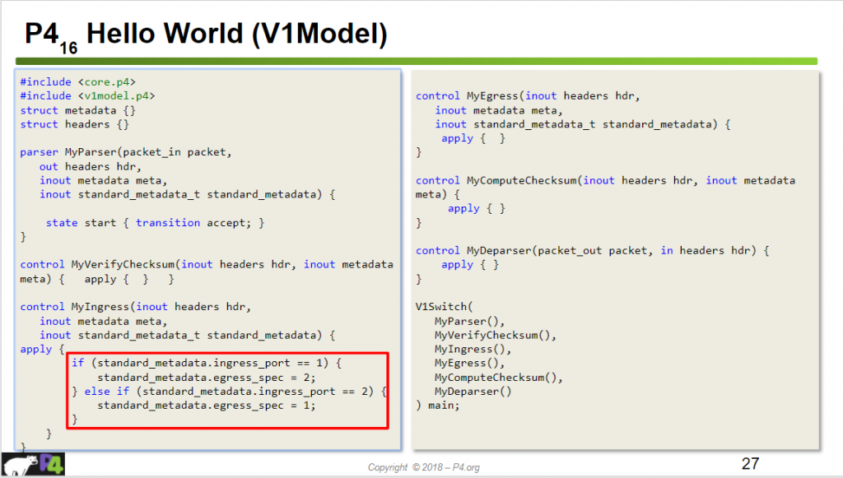Viewport: 843px width, 478px height.
Task: Click 'if (standard_metadata.ingress_port == 1) {' line
Action: 207,363
